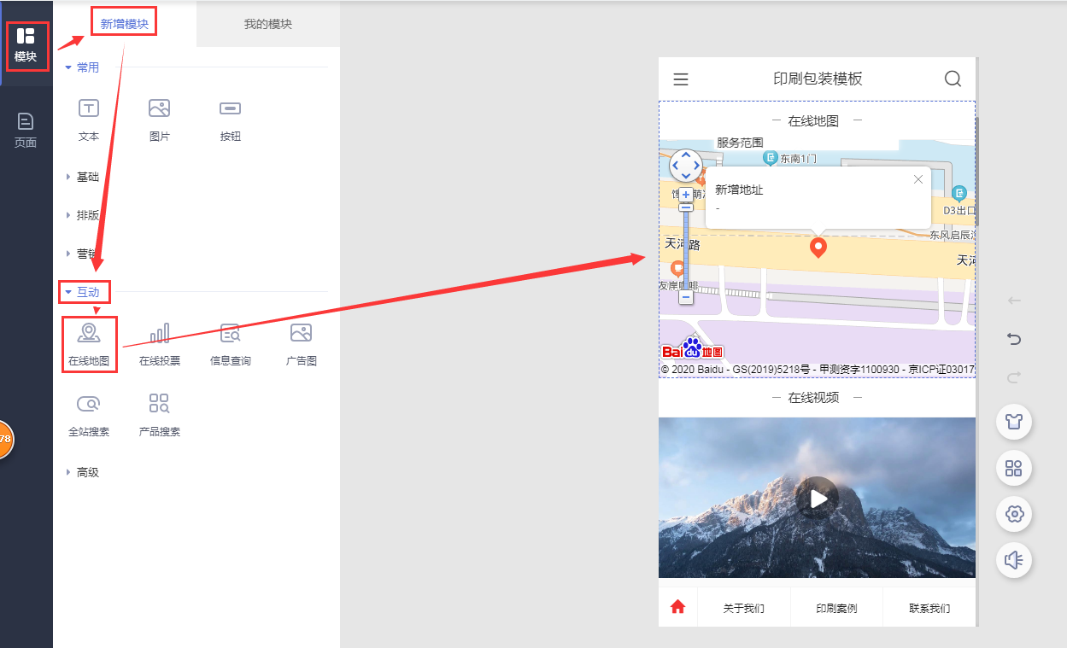The height and width of the screenshot is (648, 1067).
Task: Switch to 新增模块 tab
Action: [x=125, y=24]
